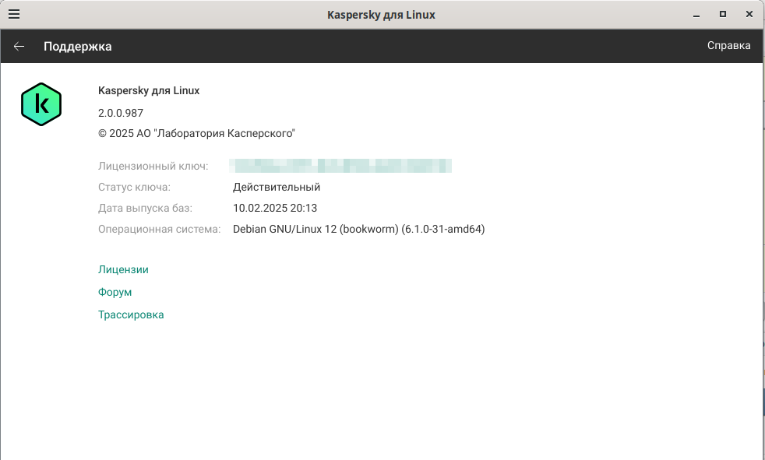Click database date 10.02.2025 20:13
The image size is (765, 460).
click(275, 208)
